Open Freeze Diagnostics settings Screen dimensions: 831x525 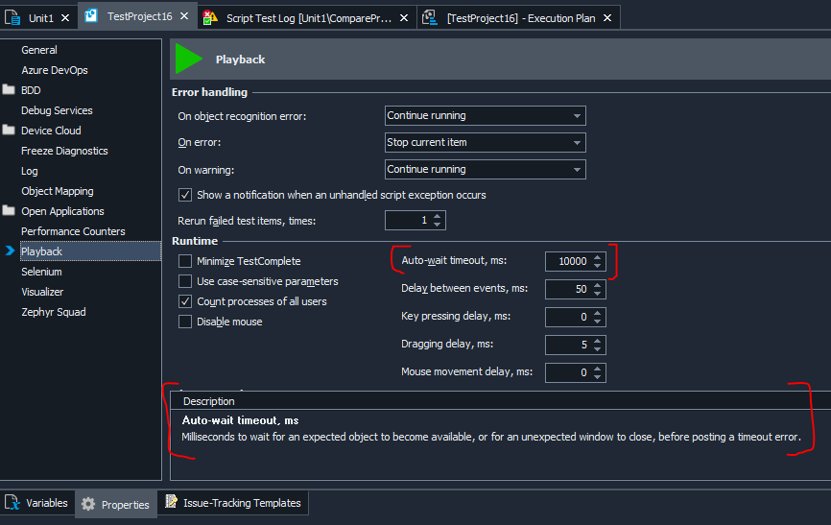tap(64, 151)
